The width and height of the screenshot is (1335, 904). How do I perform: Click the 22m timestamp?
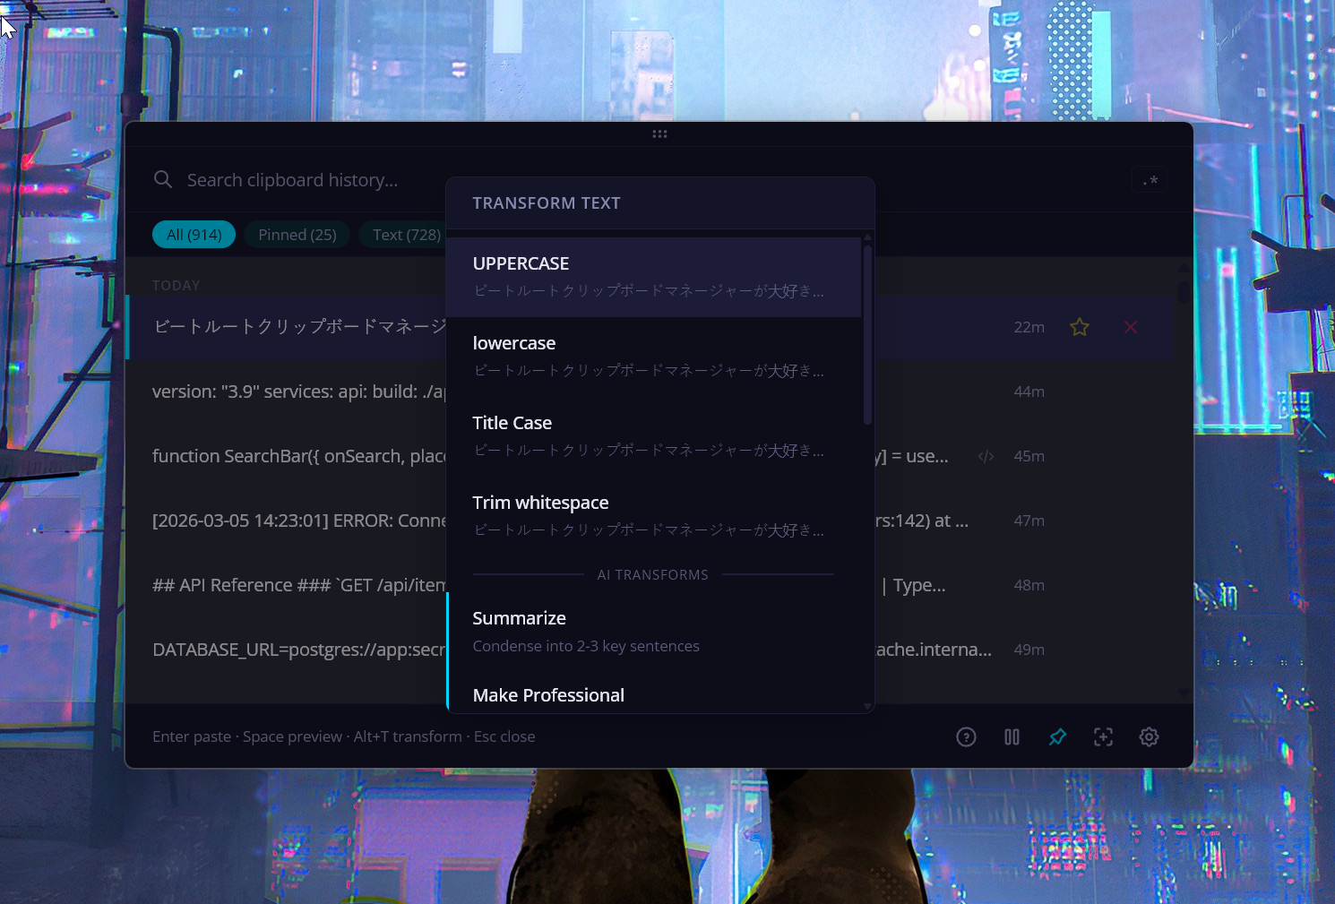[1029, 328]
